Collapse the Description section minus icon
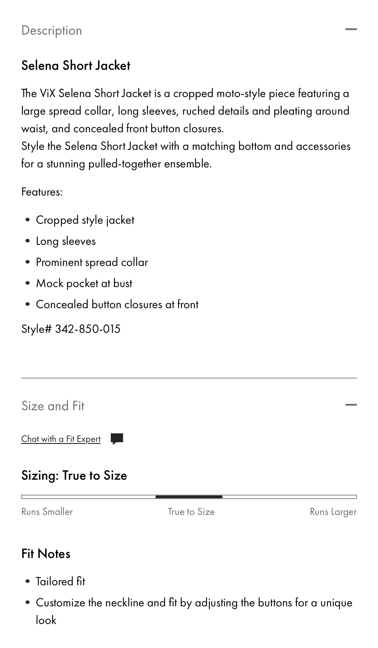The image size is (378, 648). pyautogui.click(x=351, y=29)
